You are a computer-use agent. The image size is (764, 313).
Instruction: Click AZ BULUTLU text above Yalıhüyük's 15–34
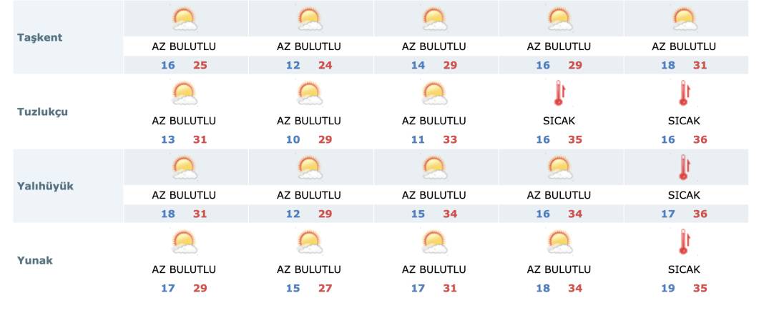(434, 195)
